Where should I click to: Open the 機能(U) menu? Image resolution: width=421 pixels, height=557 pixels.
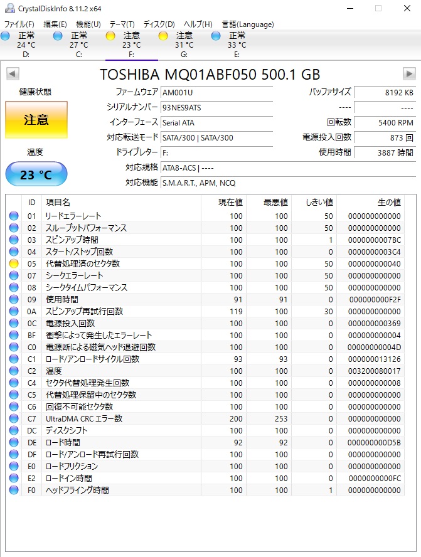coord(88,24)
